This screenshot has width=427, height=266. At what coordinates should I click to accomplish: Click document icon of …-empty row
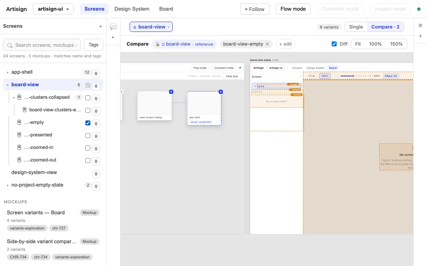tap(19, 122)
